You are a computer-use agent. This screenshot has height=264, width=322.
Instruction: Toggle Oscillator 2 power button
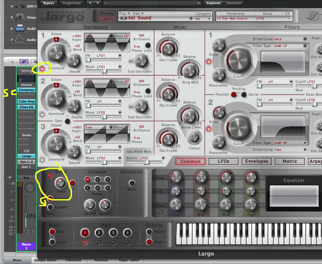click(x=42, y=115)
